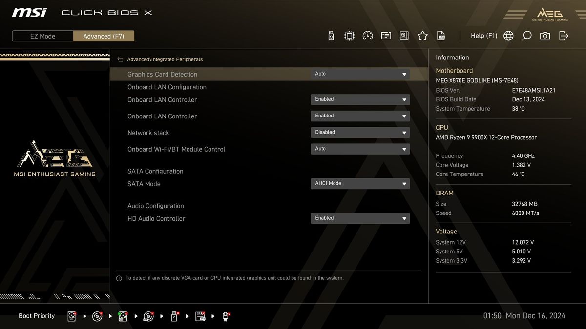
Task: Open SATA Mode dropdown showing AHCI Mode
Action: pyautogui.click(x=360, y=184)
